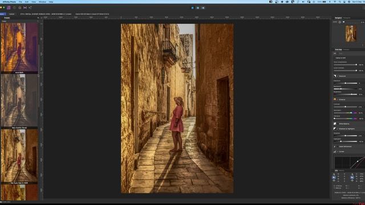
Task: Select the purple-tinted first preset thumbnail
Action: [x=19, y=47]
